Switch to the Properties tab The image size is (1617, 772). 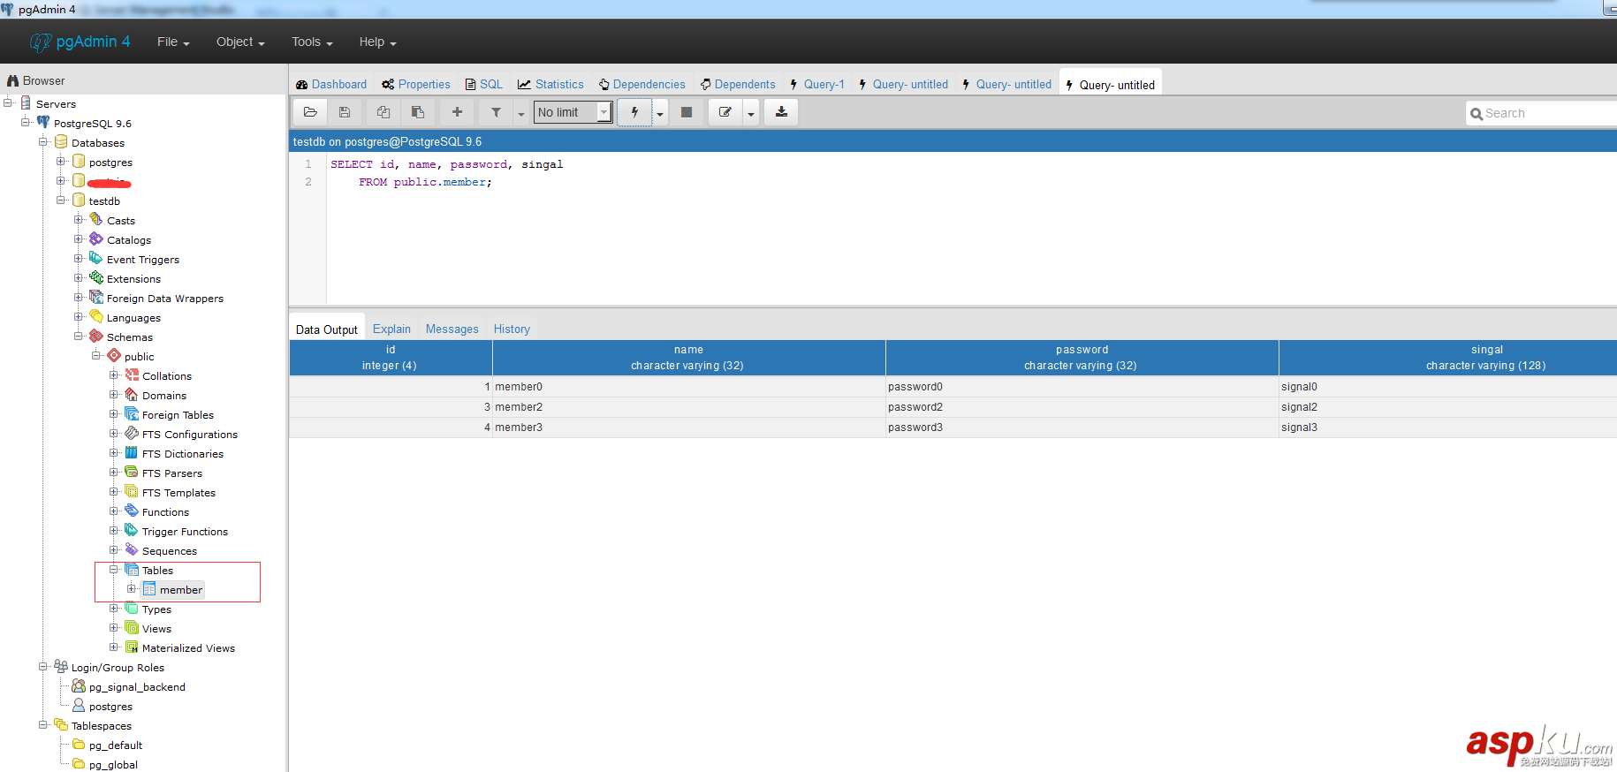point(416,84)
